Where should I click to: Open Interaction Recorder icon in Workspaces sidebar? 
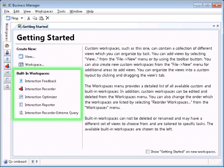coord(7,66)
